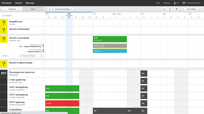The image size is (204, 114).
Task: Open the Руководитель user menu
Action: pyautogui.click(x=192, y=3)
